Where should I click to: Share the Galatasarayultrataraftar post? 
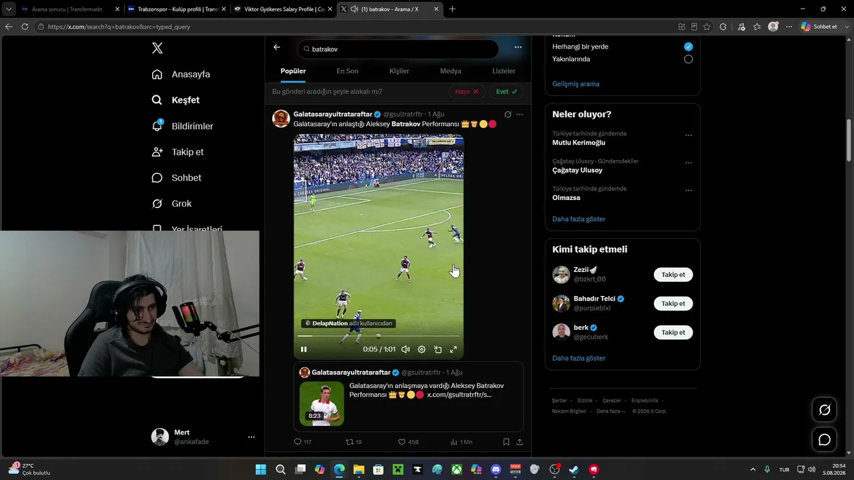click(x=520, y=442)
